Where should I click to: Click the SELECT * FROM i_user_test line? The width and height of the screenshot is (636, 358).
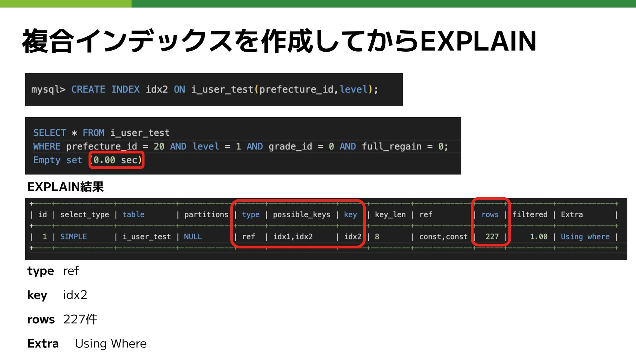(101, 133)
